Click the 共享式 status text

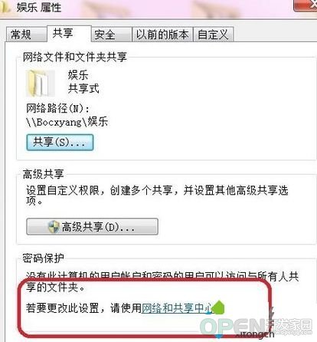pyautogui.click(x=83, y=88)
